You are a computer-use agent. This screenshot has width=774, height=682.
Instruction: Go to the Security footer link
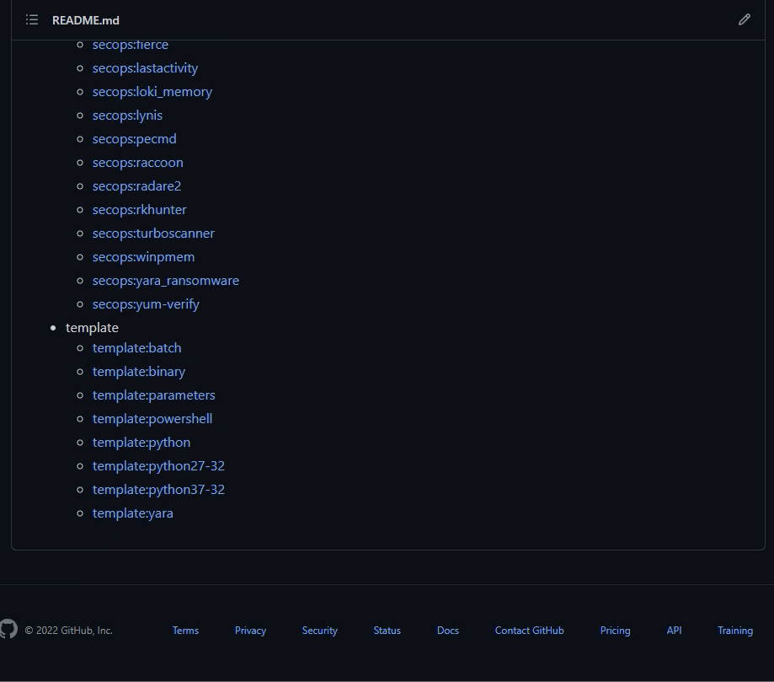319,630
